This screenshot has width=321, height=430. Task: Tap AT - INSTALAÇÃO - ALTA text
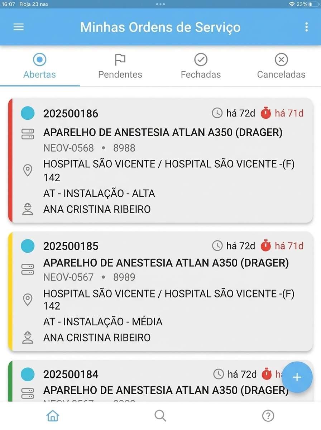click(99, 193)
